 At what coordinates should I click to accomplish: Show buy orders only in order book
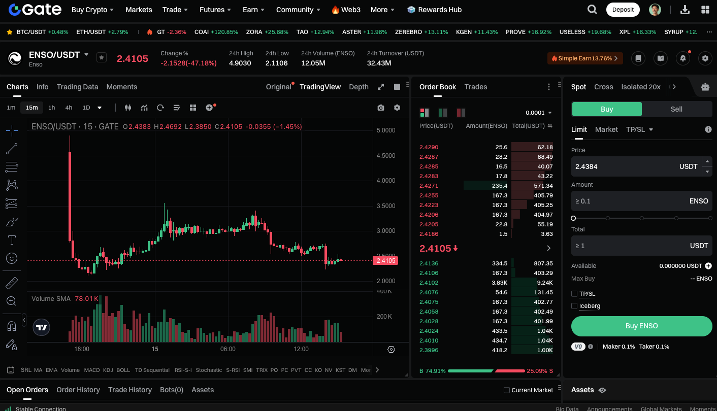(443, 112)
